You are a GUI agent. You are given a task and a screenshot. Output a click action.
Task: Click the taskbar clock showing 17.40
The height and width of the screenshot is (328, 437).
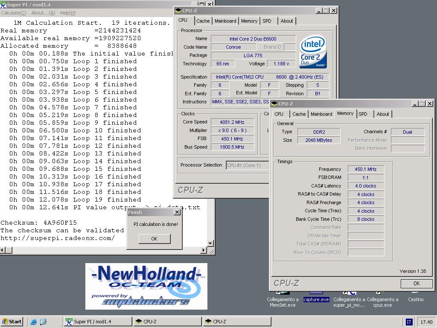(x=426, y=322)
